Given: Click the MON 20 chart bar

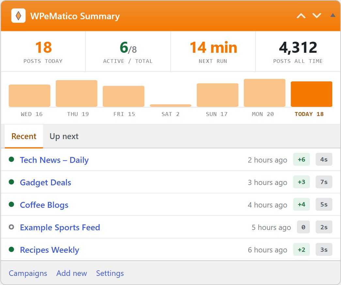Looking at the screenshot, I should 264,93.
